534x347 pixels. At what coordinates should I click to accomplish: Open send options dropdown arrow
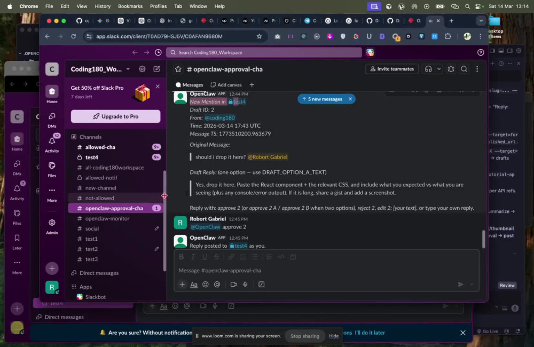pos(472,285)
